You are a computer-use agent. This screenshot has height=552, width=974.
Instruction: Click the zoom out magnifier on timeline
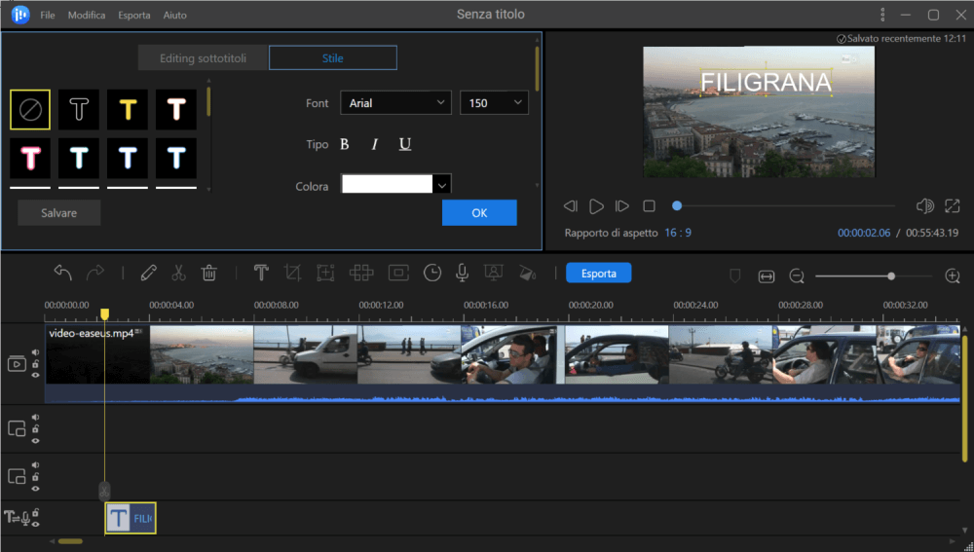797,276
